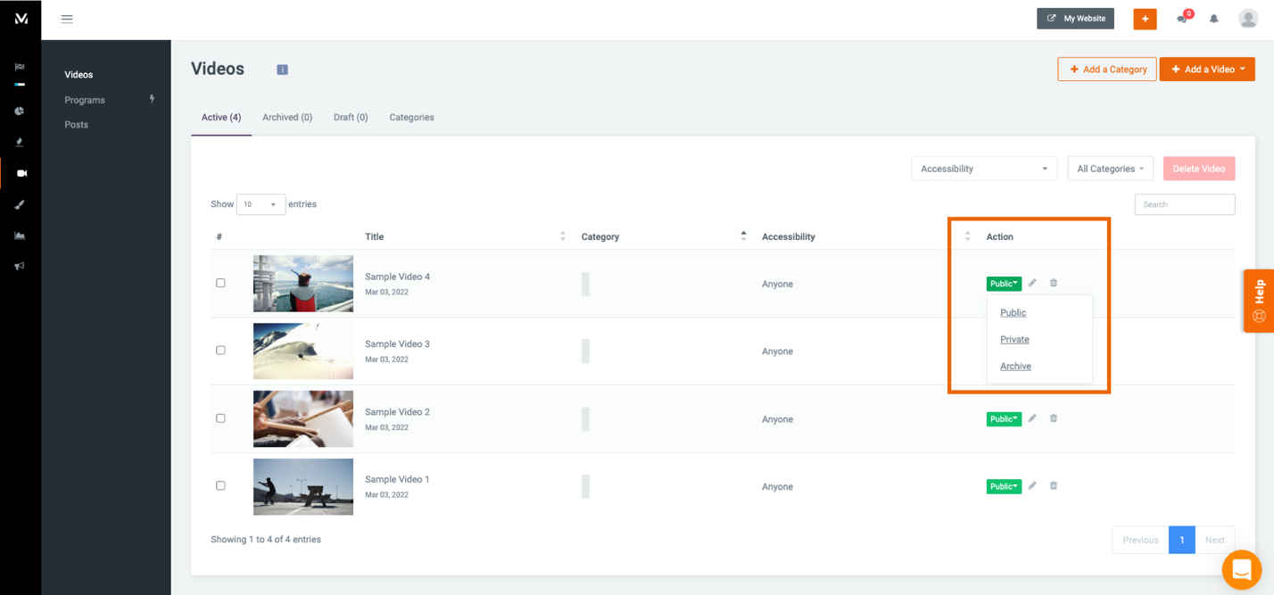Open the info icon next to Videos heading

[282, 69]
